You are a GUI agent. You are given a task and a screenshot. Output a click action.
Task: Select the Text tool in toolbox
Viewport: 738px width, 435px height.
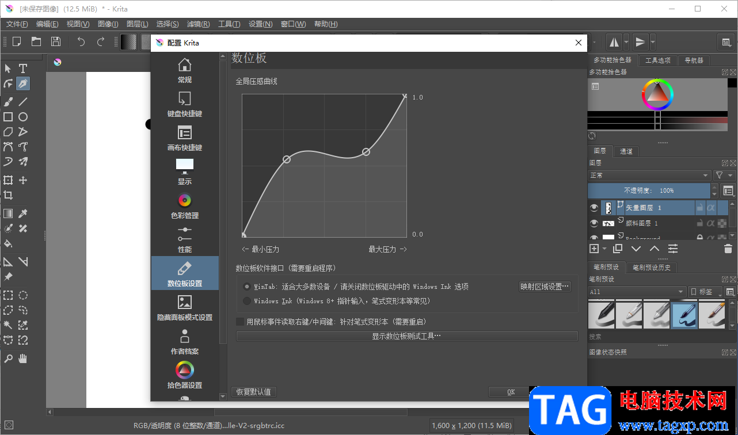23,69
